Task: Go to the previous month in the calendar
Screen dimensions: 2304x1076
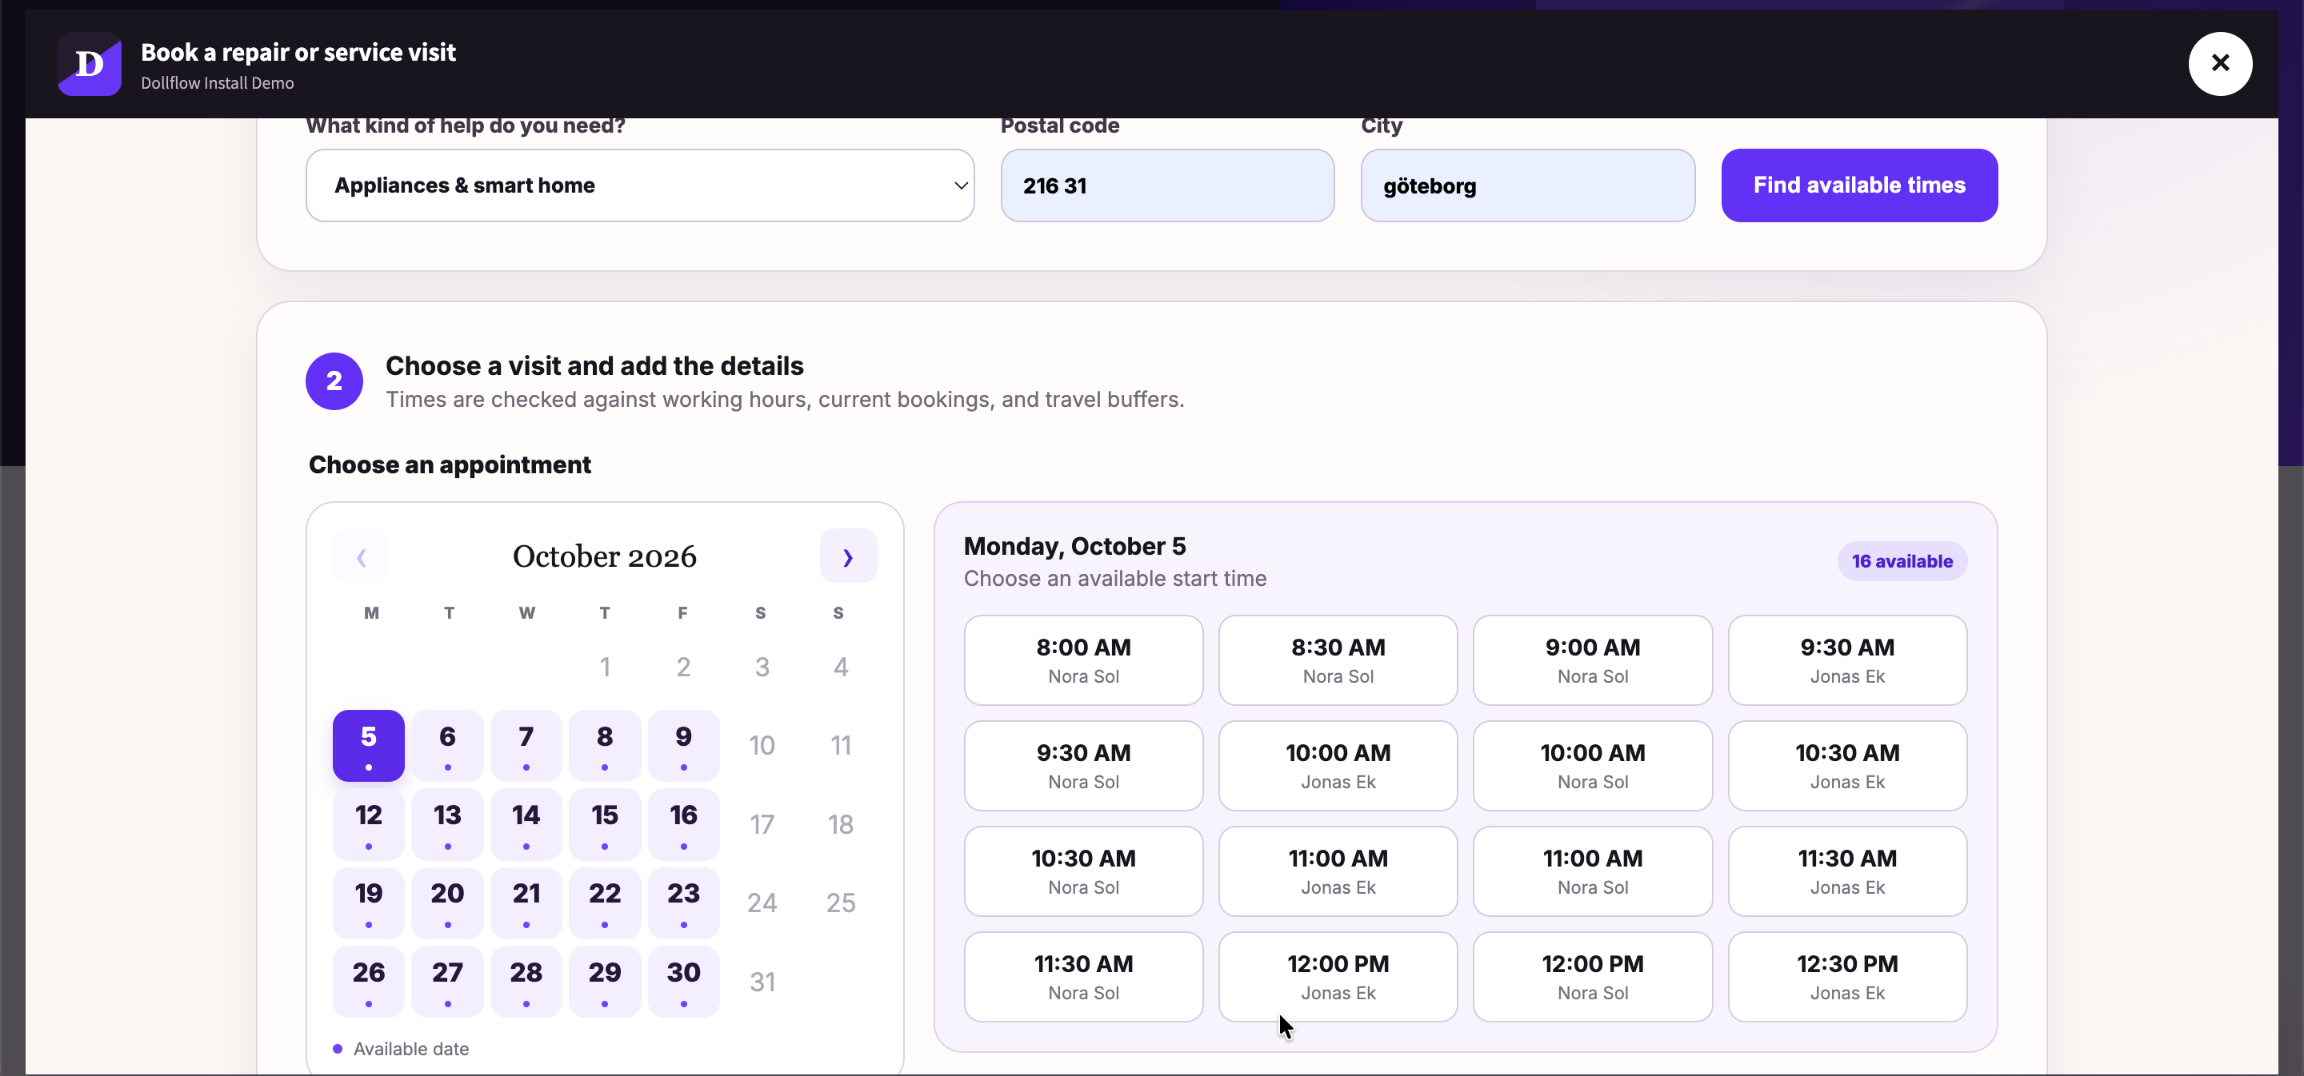Action: [x=362, y=556]
